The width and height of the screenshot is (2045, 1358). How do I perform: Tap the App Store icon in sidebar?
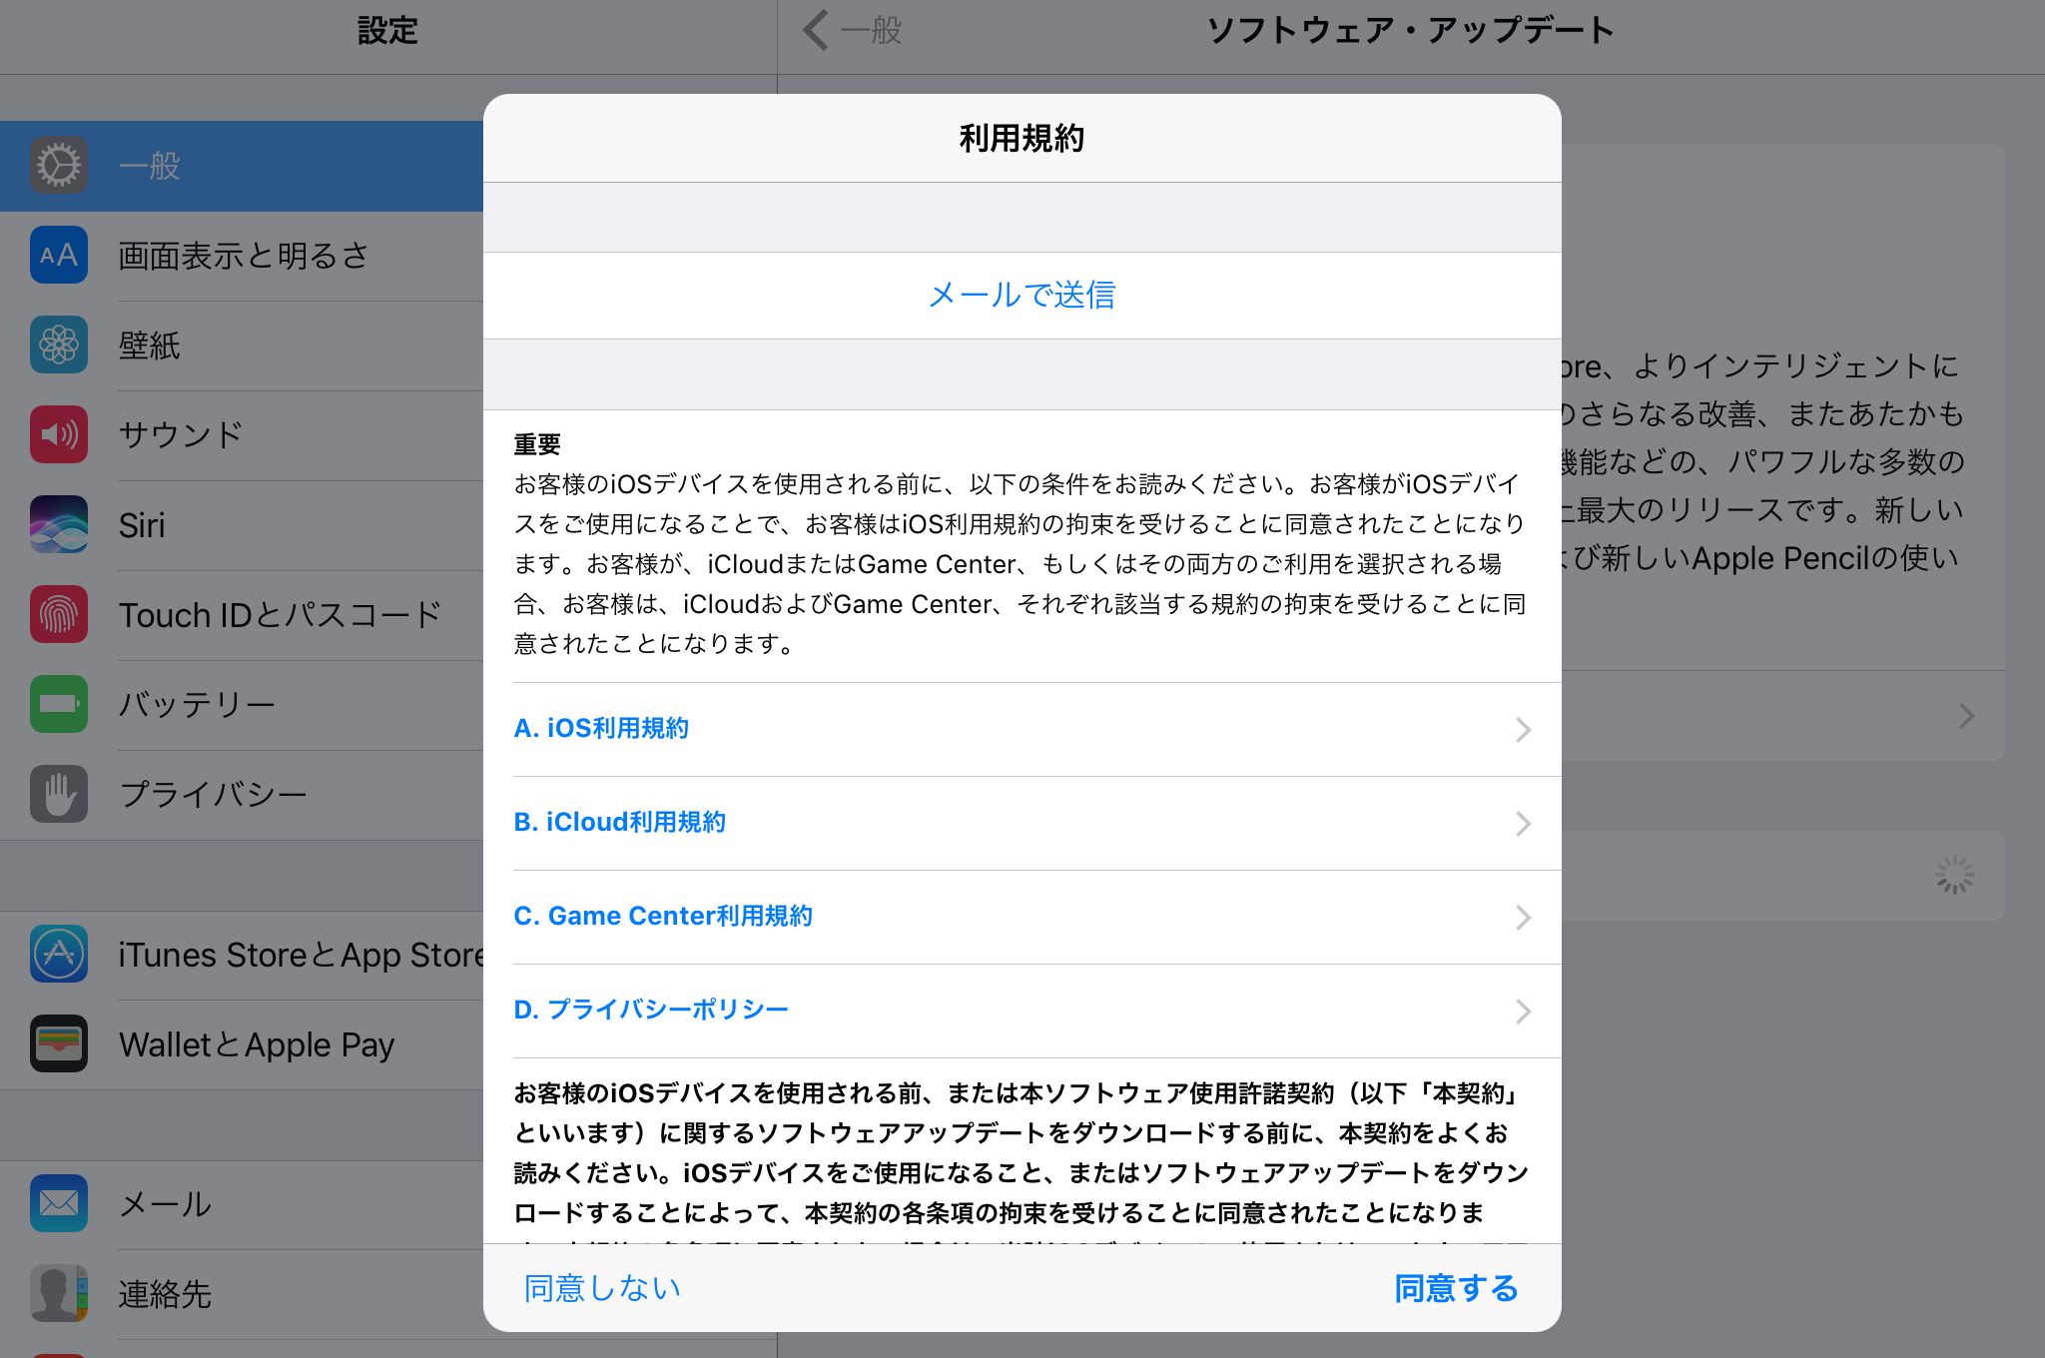click(x=59, y=955)
